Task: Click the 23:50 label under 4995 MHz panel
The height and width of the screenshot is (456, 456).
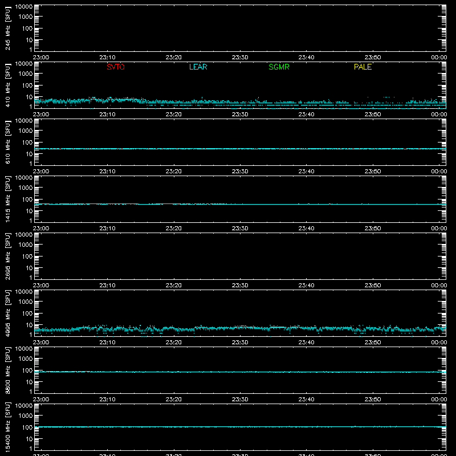Action: coord(373,343)
